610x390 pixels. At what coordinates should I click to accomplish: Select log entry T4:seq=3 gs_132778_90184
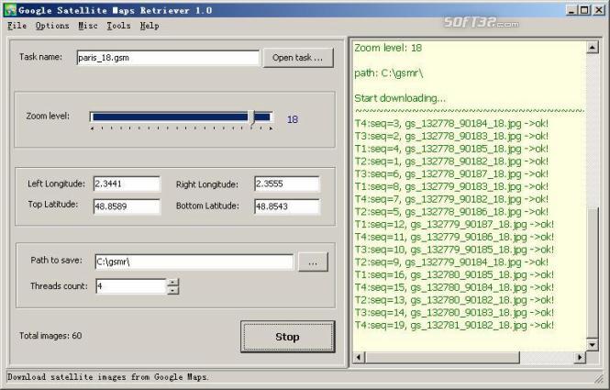(x=451, y=124)
